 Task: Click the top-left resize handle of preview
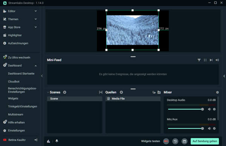[106, 10]
